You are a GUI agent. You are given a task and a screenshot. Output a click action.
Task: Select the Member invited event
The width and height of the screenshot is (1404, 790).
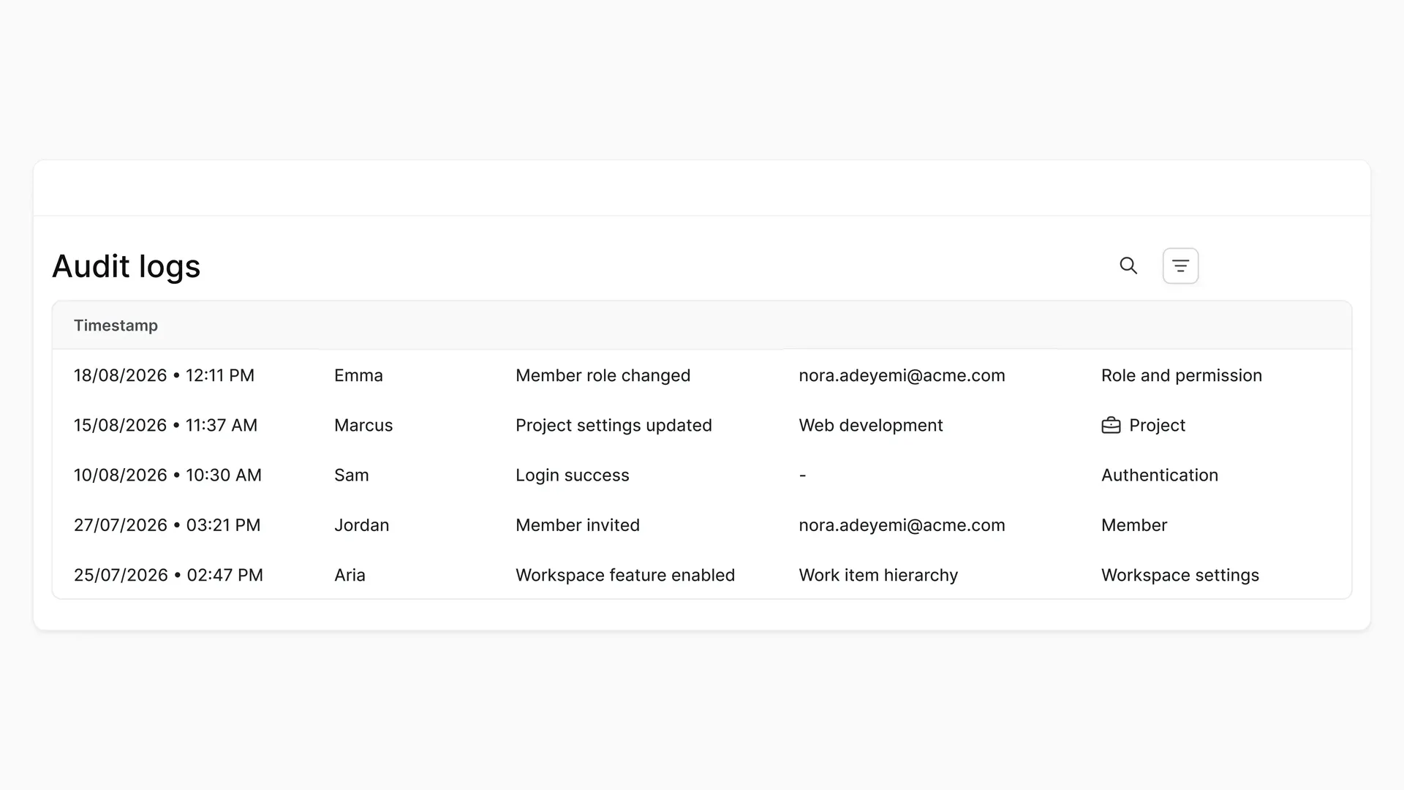tap(577, 525)
